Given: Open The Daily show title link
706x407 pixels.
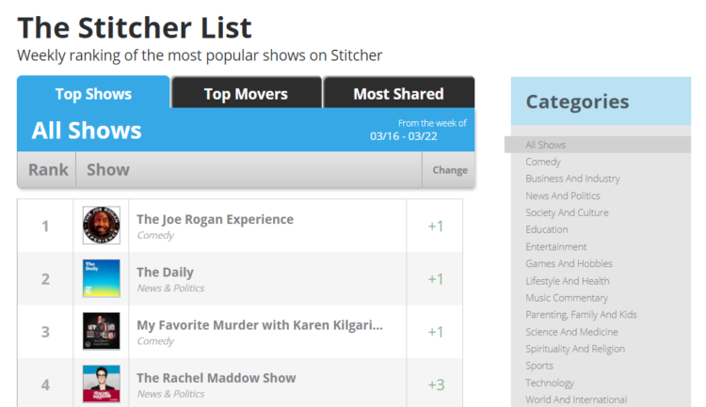Looking at the screenshot, I should click(166, 273).
